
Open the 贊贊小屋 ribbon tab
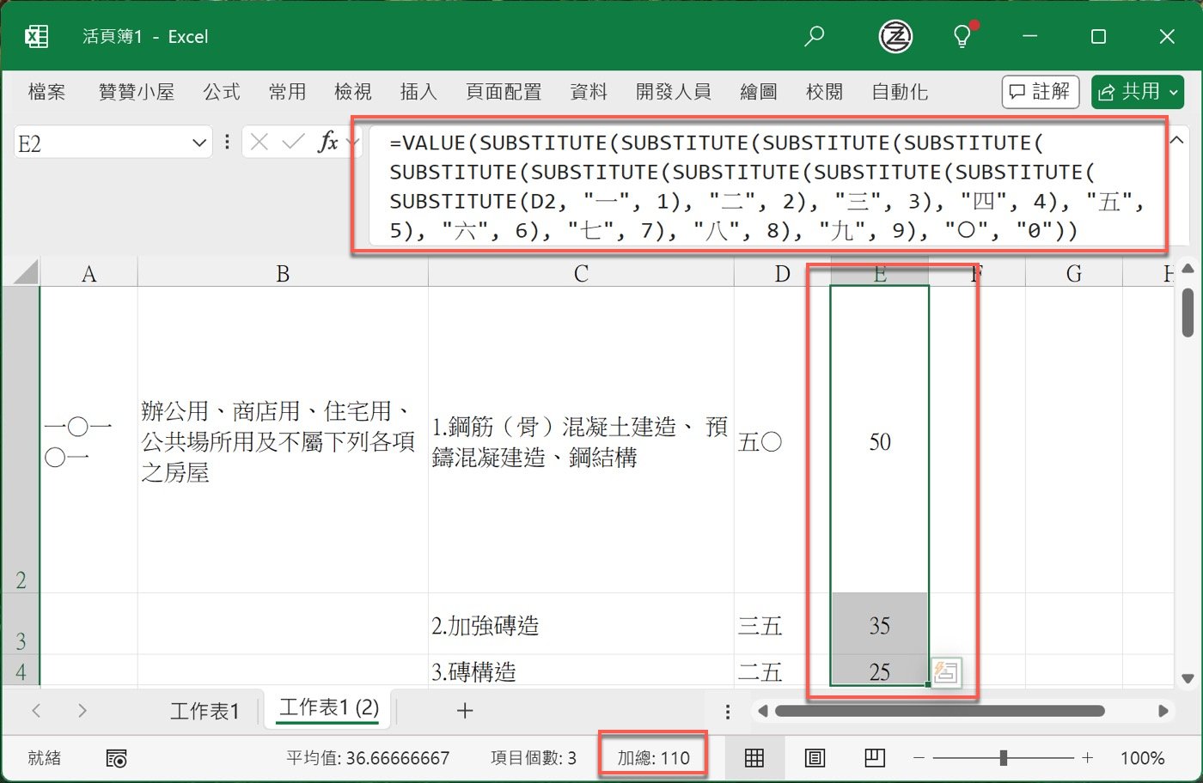(137, 92)
